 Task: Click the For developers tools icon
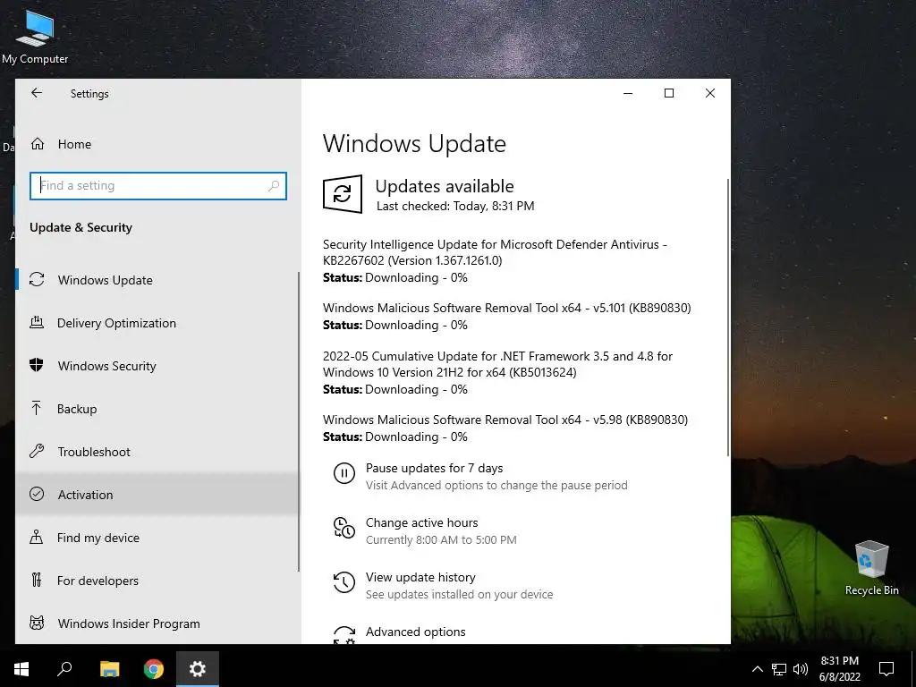36,580
